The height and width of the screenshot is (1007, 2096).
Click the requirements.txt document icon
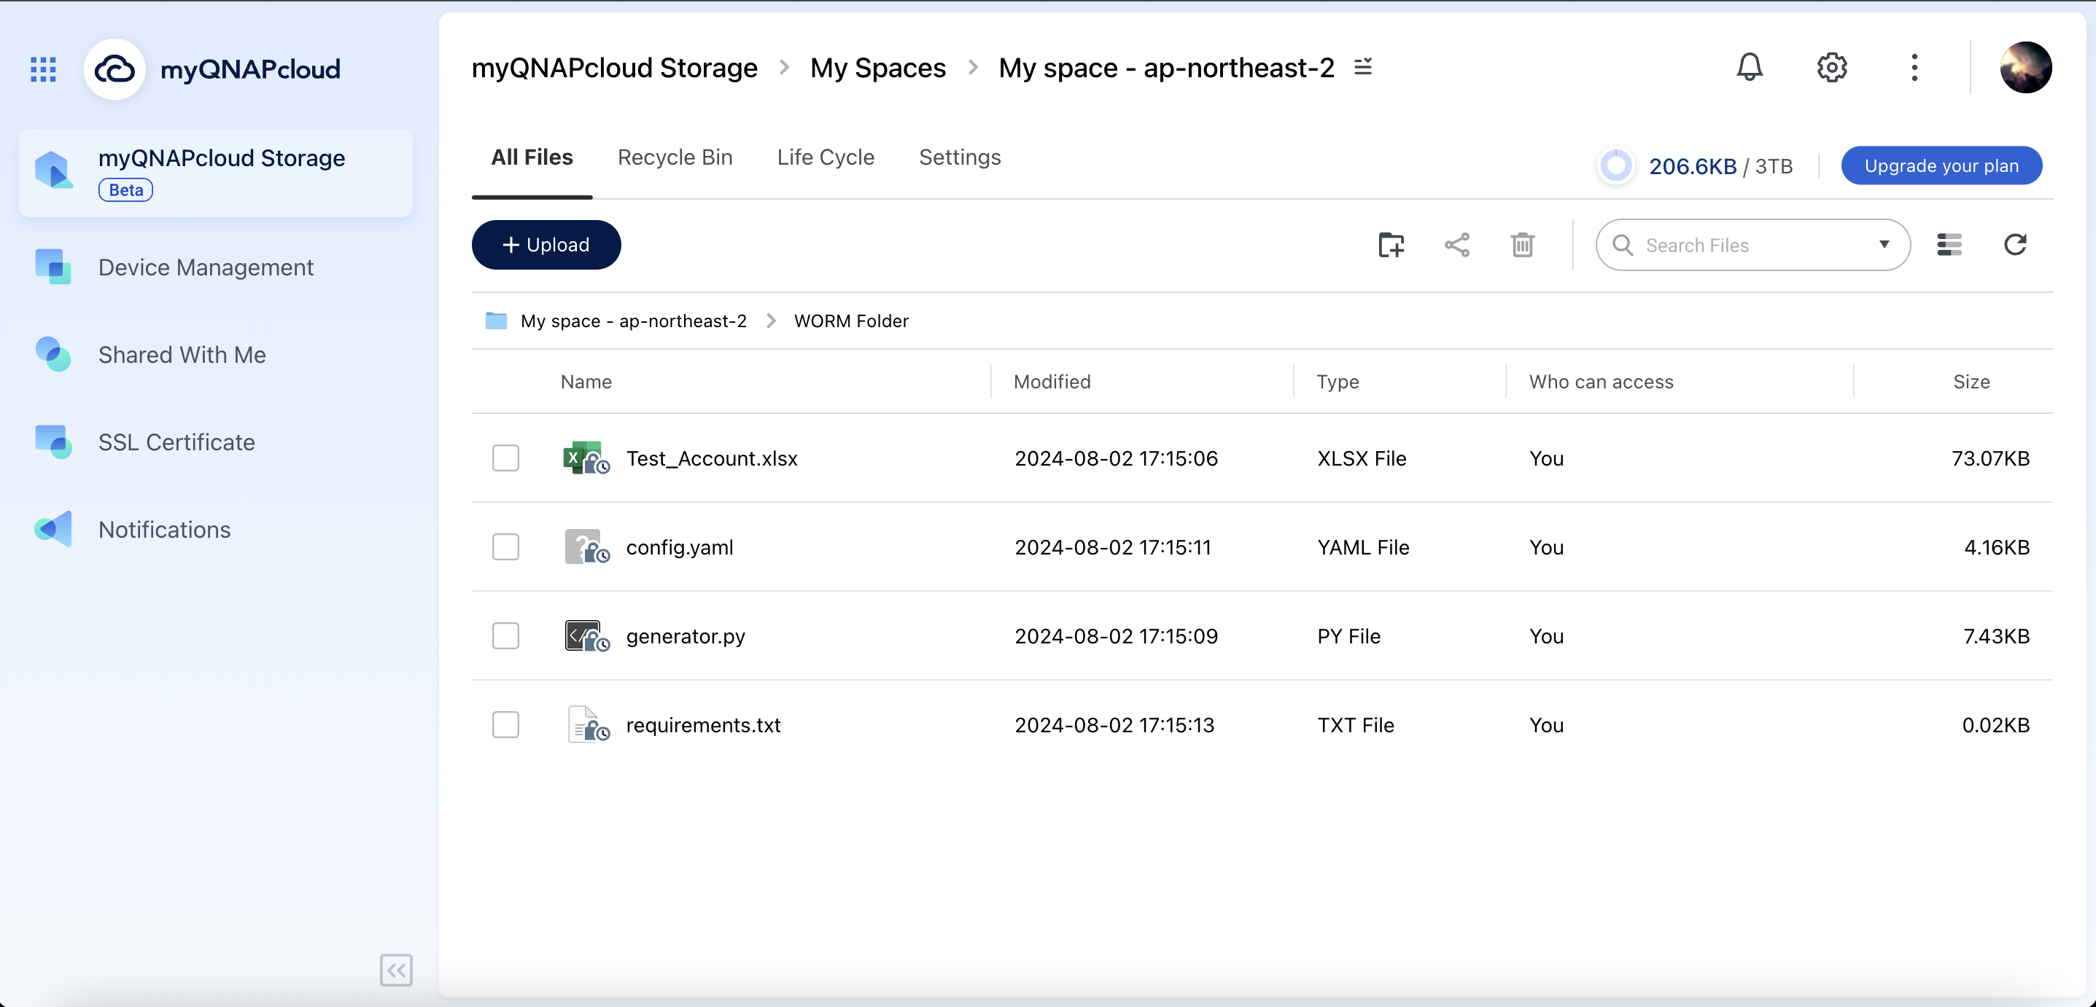588,724
